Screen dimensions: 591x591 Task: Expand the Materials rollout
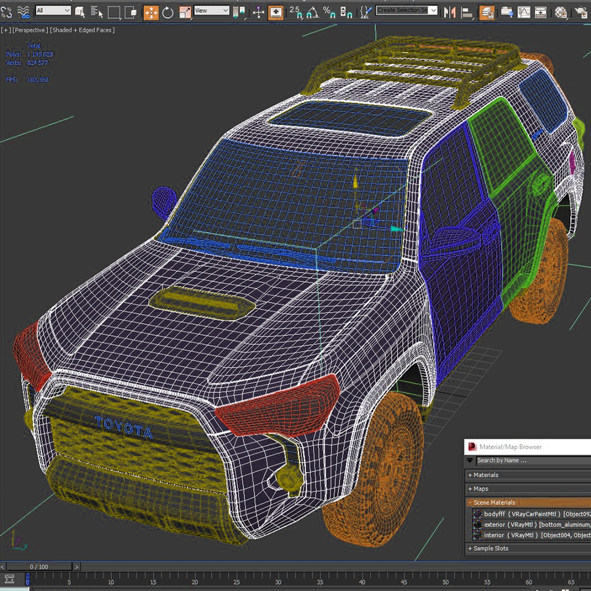pos(486,475)
